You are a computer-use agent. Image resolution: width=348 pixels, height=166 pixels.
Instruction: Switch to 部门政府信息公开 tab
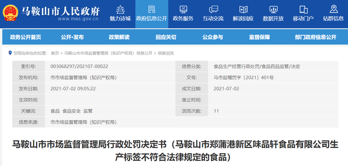click(316, 37)
